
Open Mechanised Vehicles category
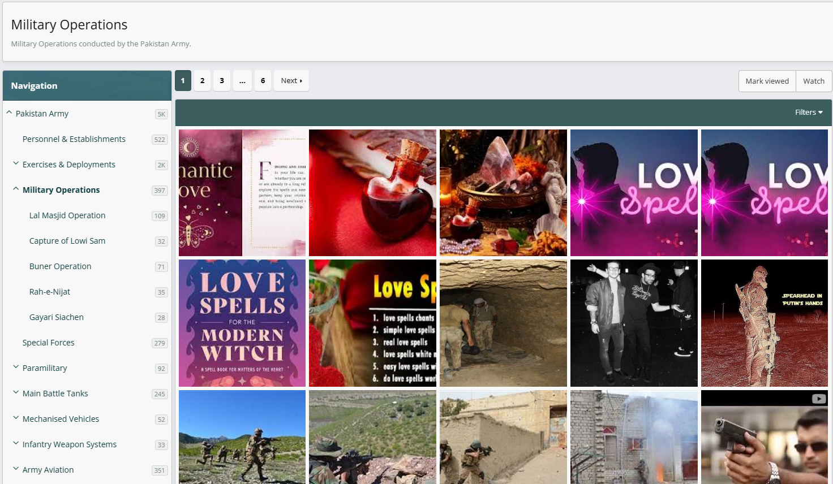(x=61, y=419)
